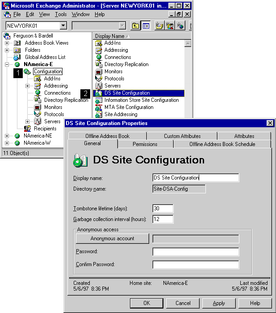The width and height of the screenshot is (276, 313).
Task: Open the disabled second toolbar dropdown
Action: tap(122, 26)
